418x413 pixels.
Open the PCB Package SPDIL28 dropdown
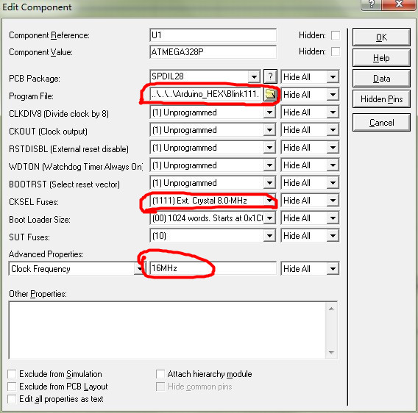pyautogui.click(x=254, y=77)
